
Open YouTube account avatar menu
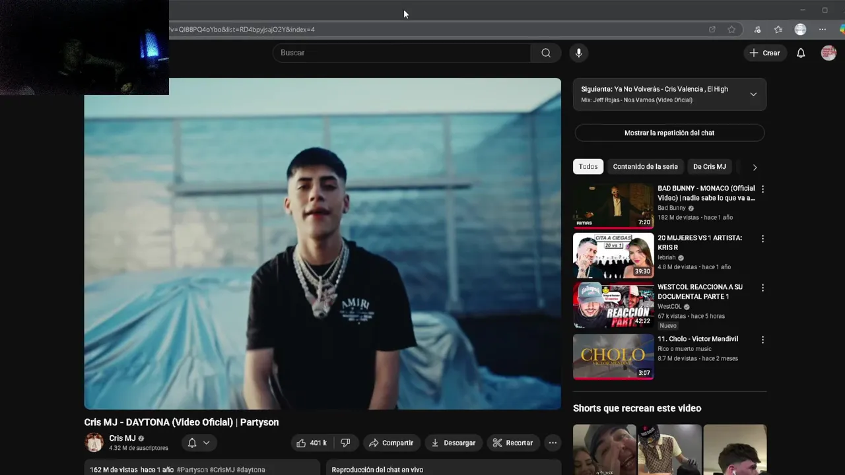[x=828, y=53]
